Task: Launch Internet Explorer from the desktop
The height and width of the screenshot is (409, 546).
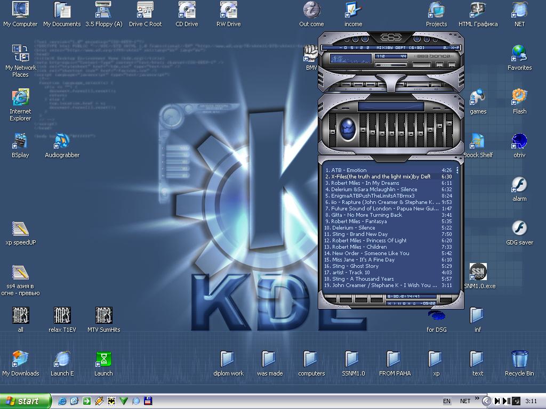Action: [21, 104]
